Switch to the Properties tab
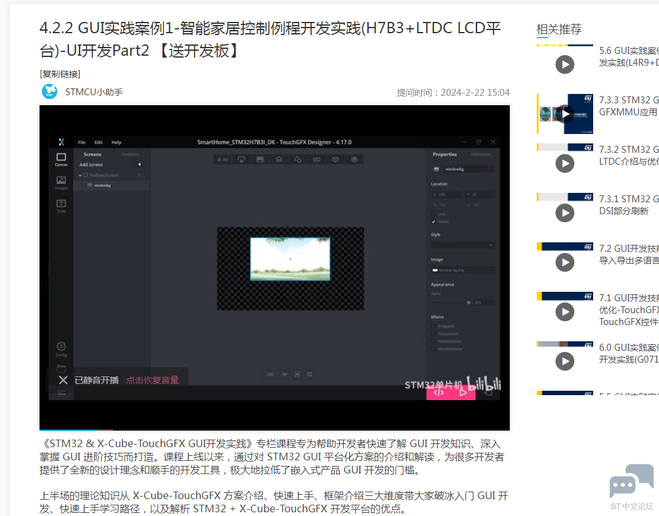This screenshot has width=659, height=516. coord(445,155)
